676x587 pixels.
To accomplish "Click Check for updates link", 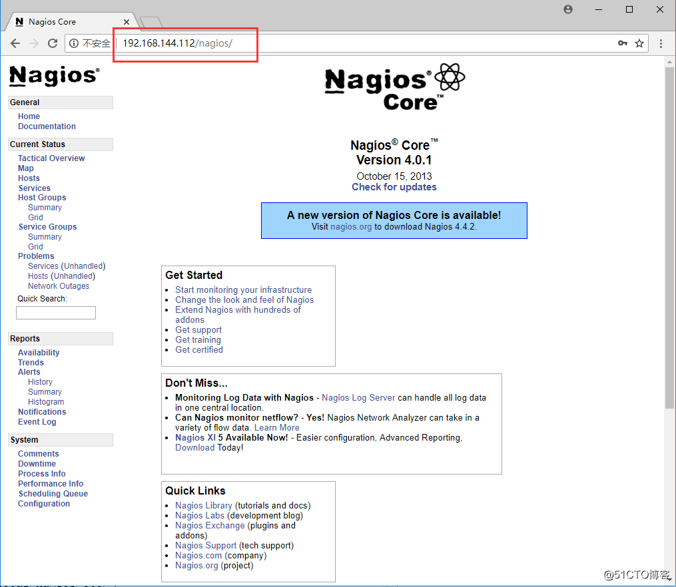I will coord(394,187).
